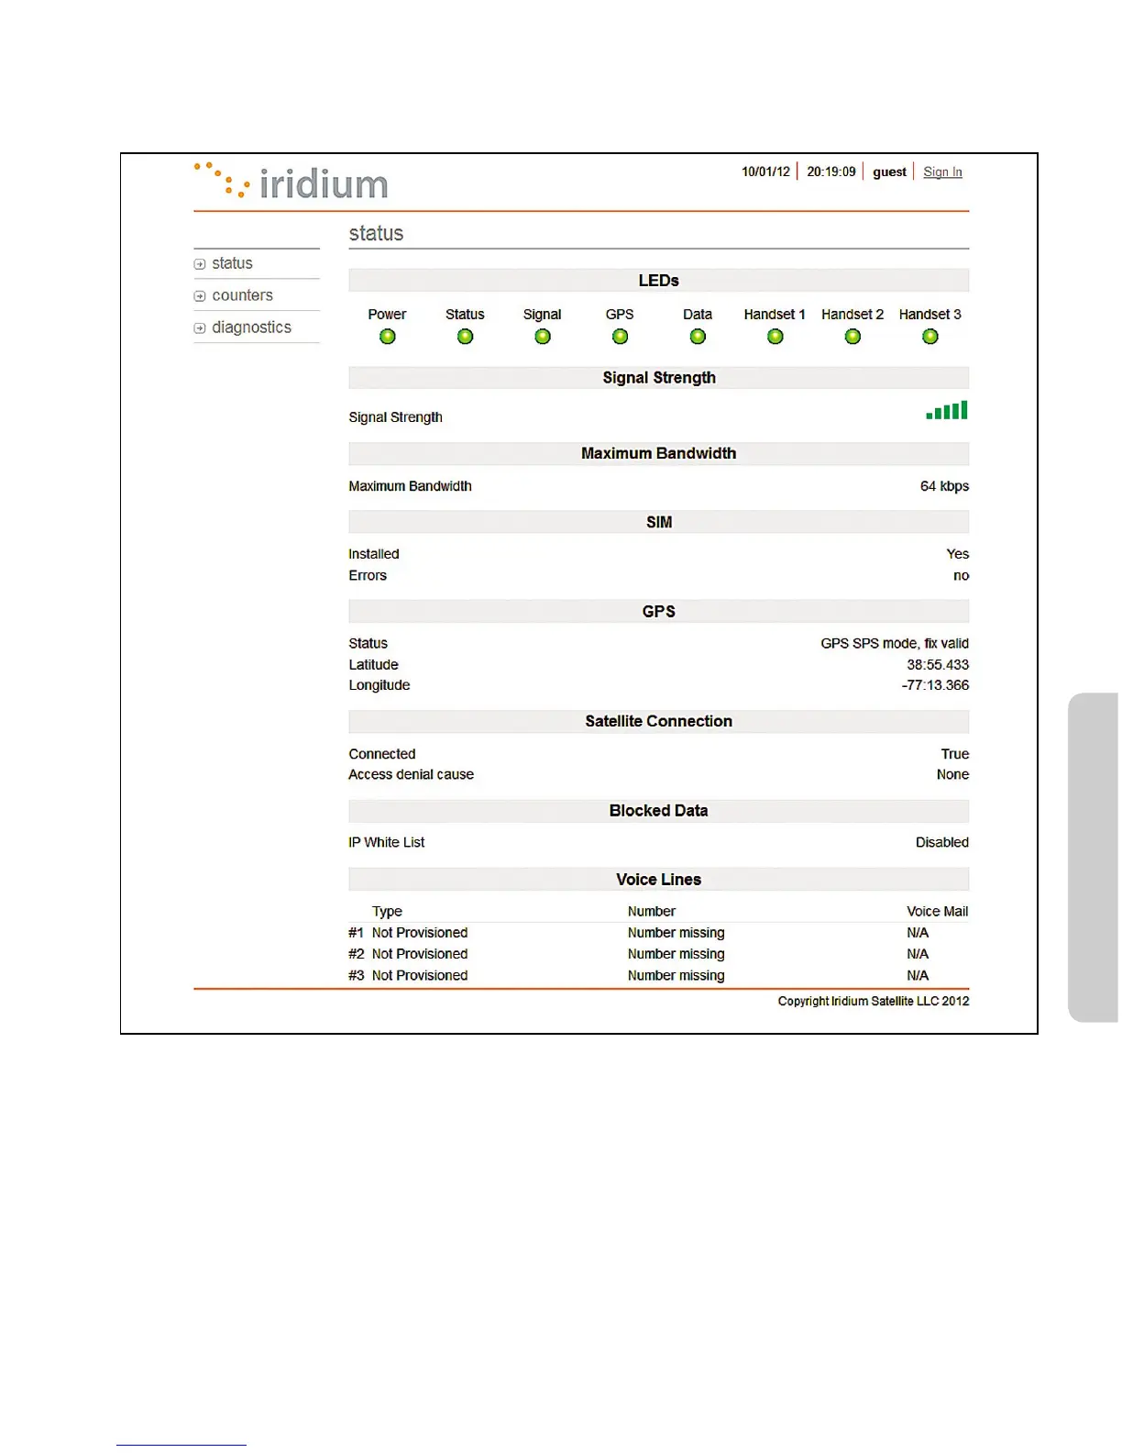Click the 64 kbps bandwidth value
Viewport: 1122px width, 1453px height.
944,486
